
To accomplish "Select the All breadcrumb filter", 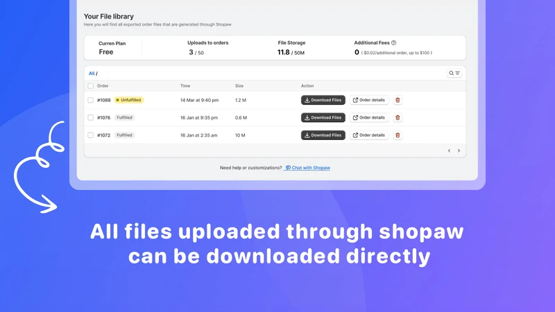I will 92,73.
